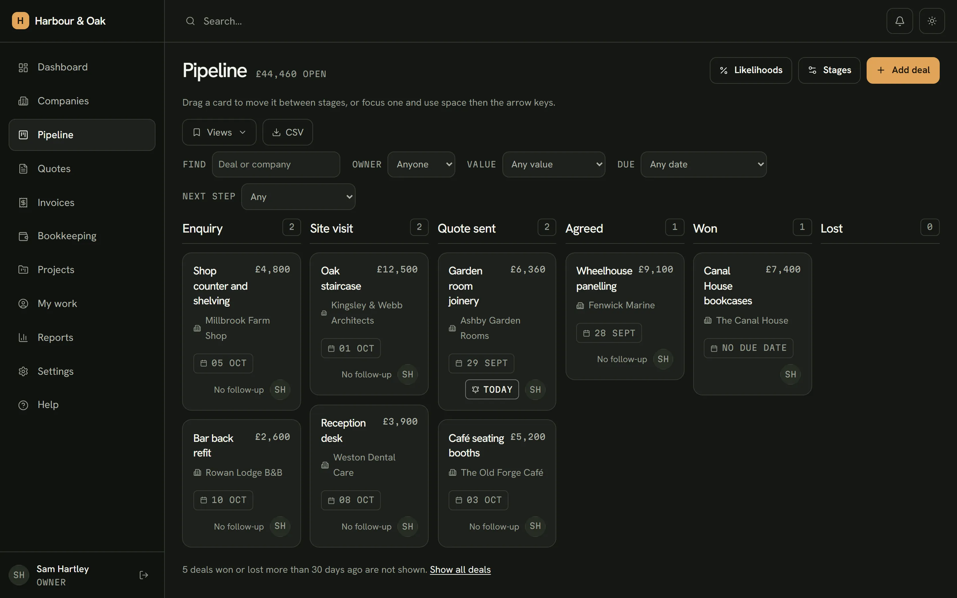
Task: Go to the Pipeline page in sidebar
Action: click(82, 135)
